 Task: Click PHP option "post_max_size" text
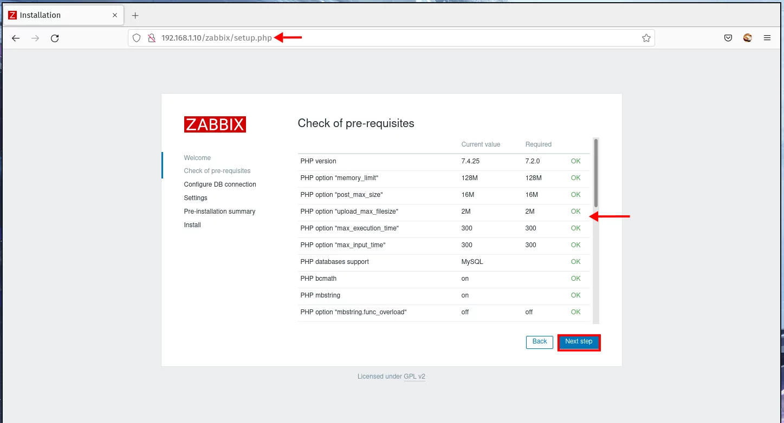click(x=341, y=195)
